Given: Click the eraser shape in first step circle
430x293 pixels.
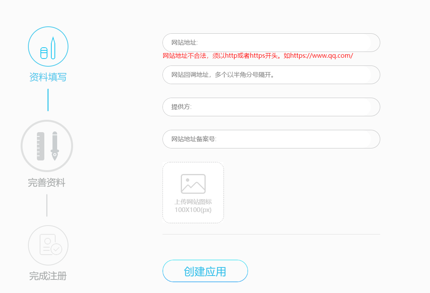Looking at the screenshot, I should (44, 53).
